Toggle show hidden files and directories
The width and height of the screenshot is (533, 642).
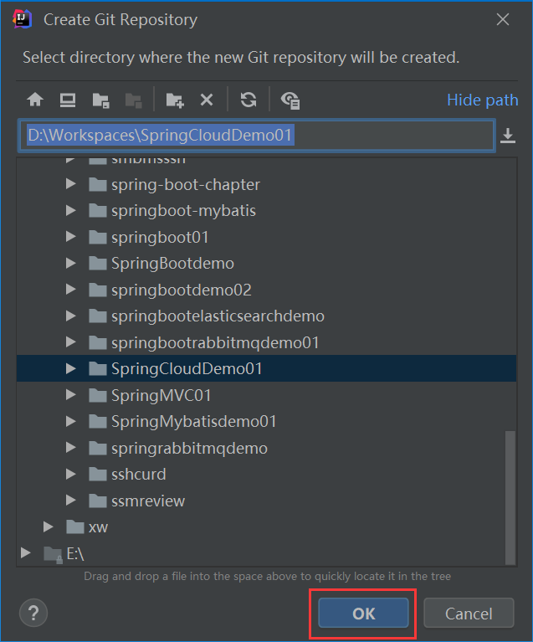pyautogui.click(x=290, y=100)
